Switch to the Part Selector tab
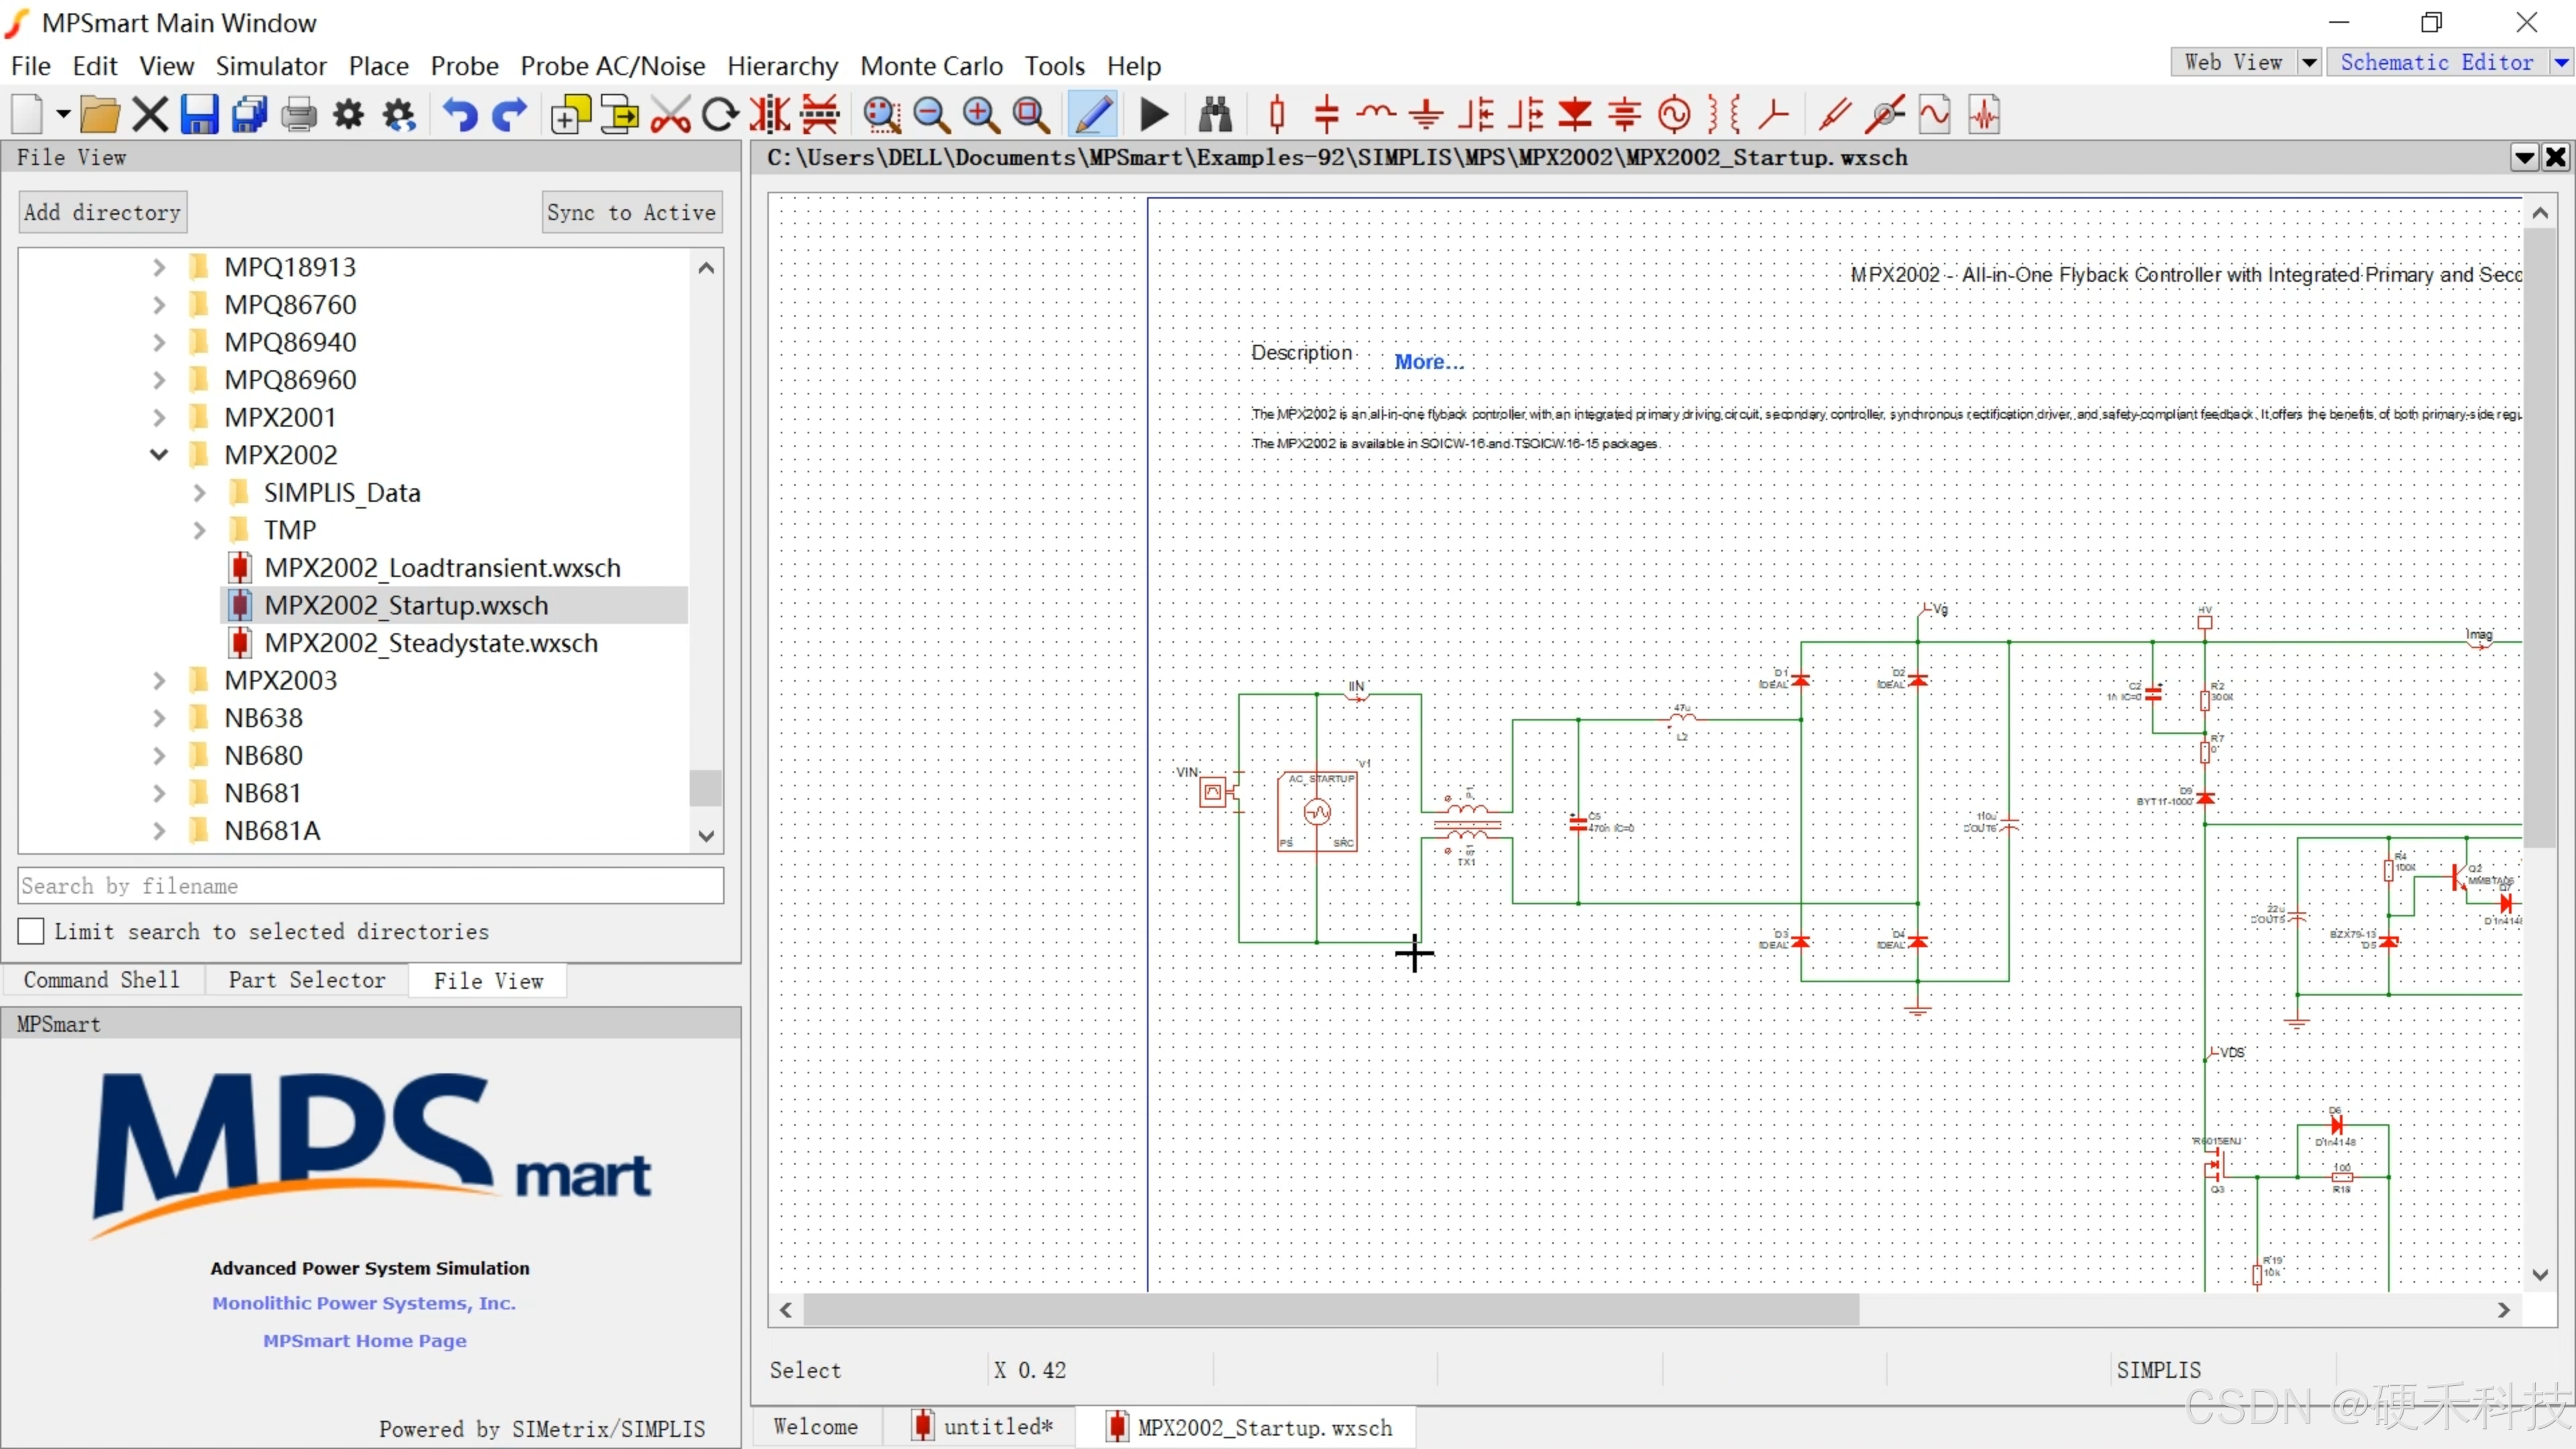Screen dimensions: 2576x1449 tap(306, 980)
